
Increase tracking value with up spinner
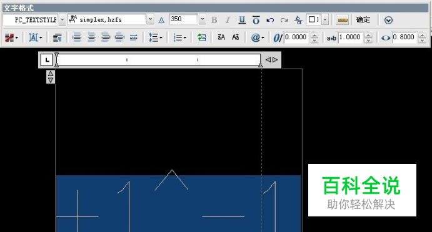coord(368,35)
